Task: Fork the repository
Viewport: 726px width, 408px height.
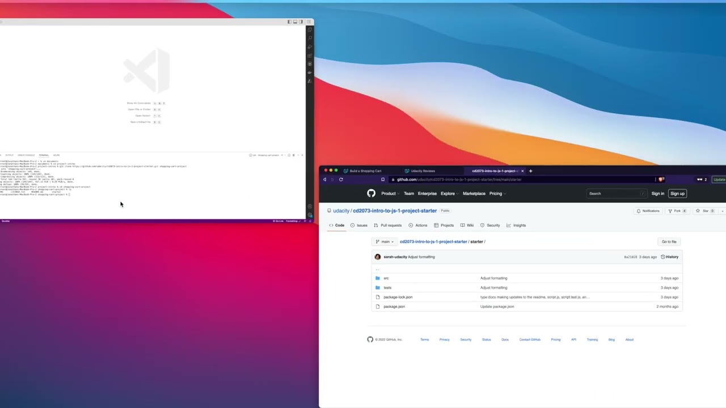Action: 677,211
